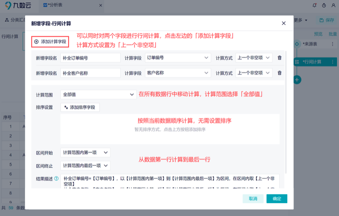This screenshot has width=339, height=216.
Task: Close the 新增字段-行间计算 dialog
Action: click(284, 23)
